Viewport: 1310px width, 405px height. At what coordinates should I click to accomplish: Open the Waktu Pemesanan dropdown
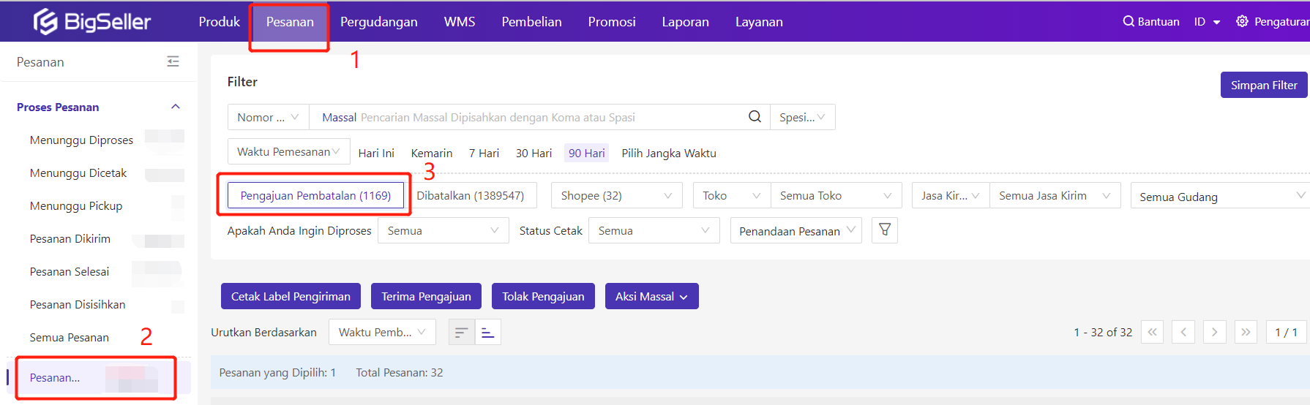288,152
